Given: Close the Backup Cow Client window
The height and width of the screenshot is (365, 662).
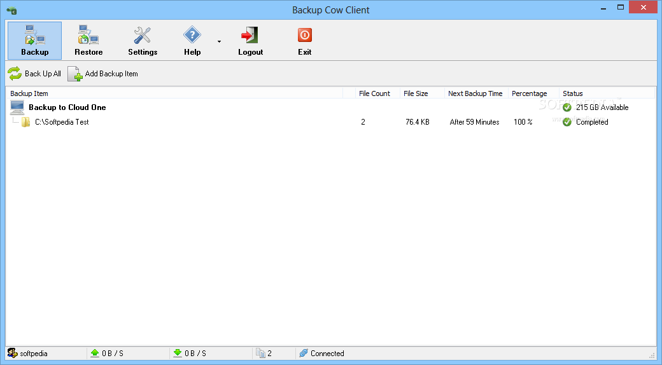Looking at the screenshot, I should [644, 7].
